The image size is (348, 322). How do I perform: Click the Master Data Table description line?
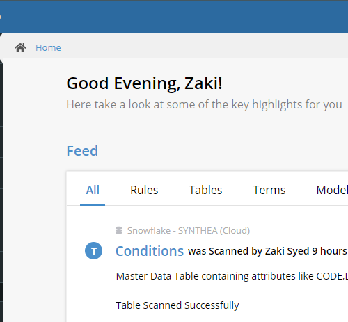[x=232, y=276]
